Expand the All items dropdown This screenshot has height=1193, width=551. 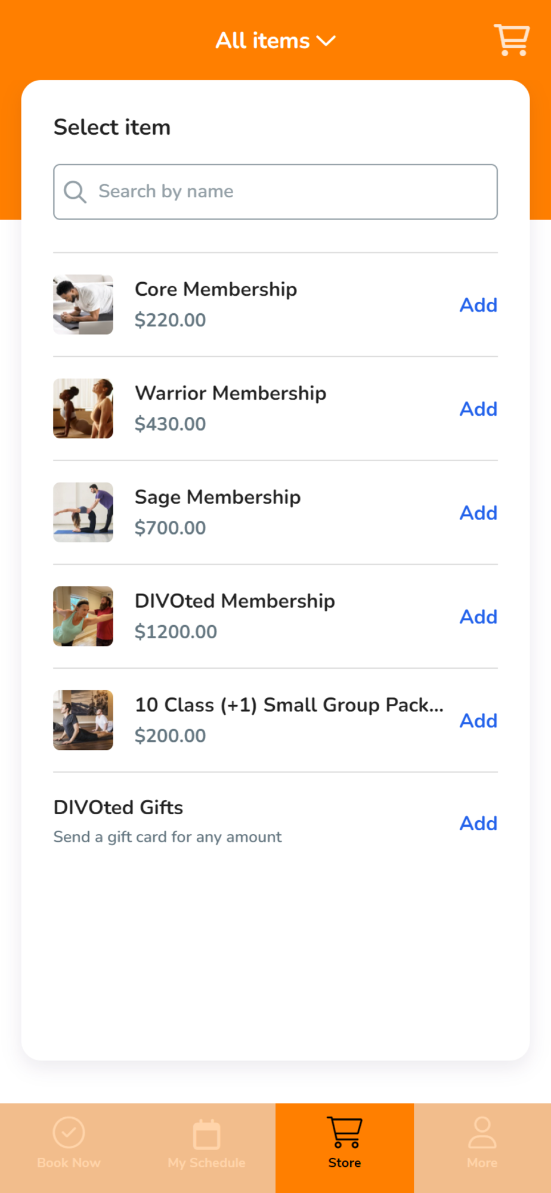pos(275,41)
